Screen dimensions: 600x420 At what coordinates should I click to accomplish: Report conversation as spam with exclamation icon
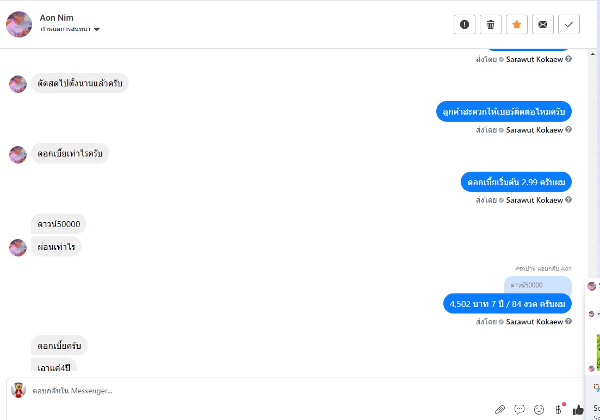[x=464, y=24]
